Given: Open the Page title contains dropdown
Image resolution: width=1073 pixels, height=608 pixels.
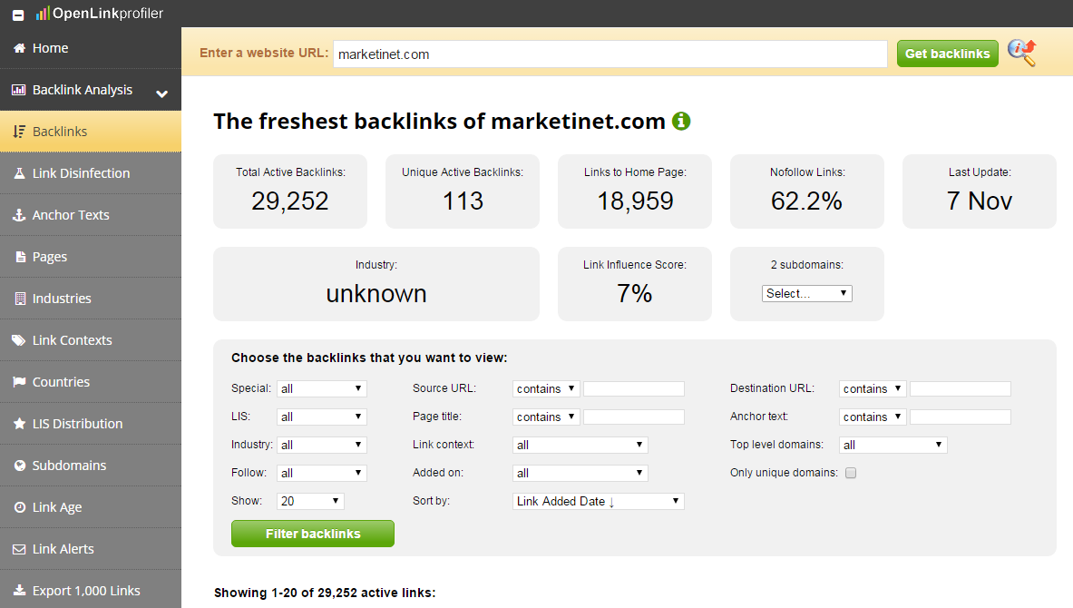Looking at the screenshot, I should coord(546,417).
